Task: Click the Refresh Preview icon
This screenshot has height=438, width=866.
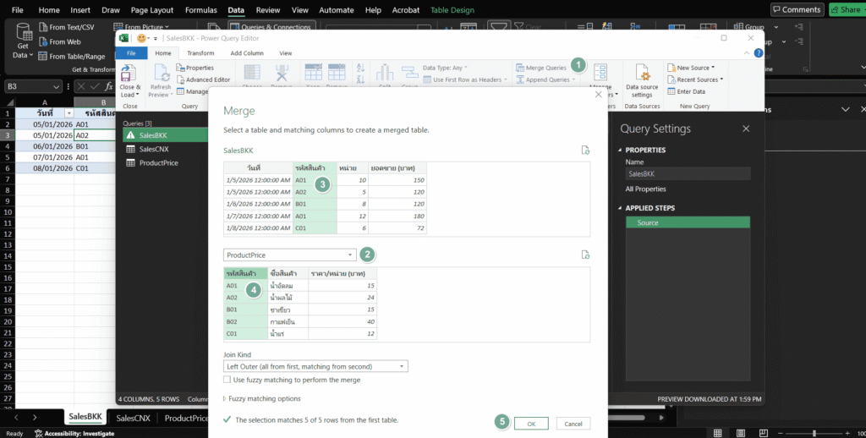Action: 162,73
